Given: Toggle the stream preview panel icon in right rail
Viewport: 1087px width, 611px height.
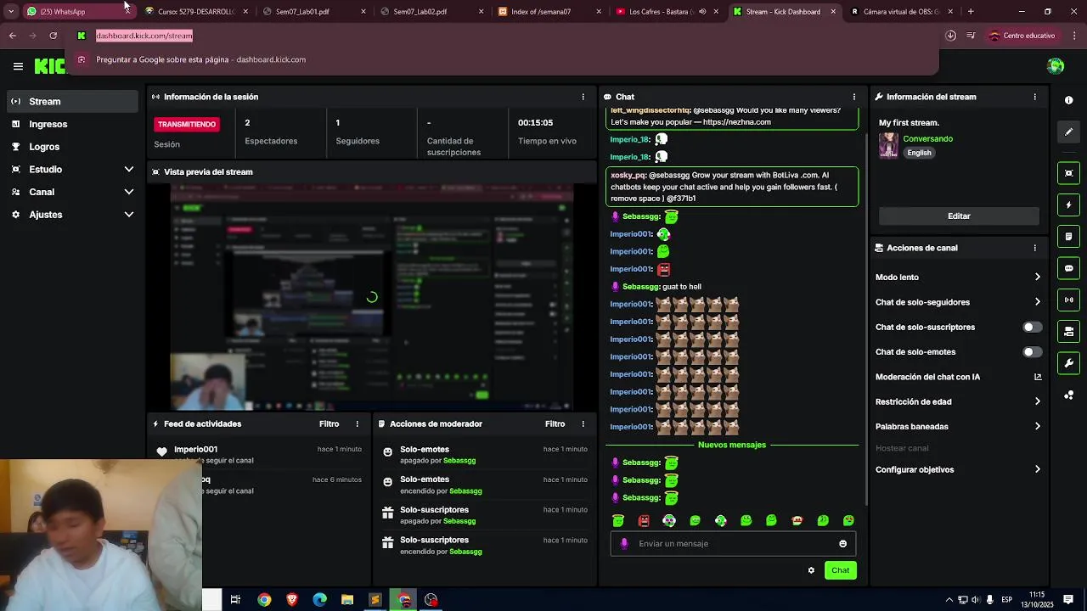Looking at the screenshot, I should 1068,173.
